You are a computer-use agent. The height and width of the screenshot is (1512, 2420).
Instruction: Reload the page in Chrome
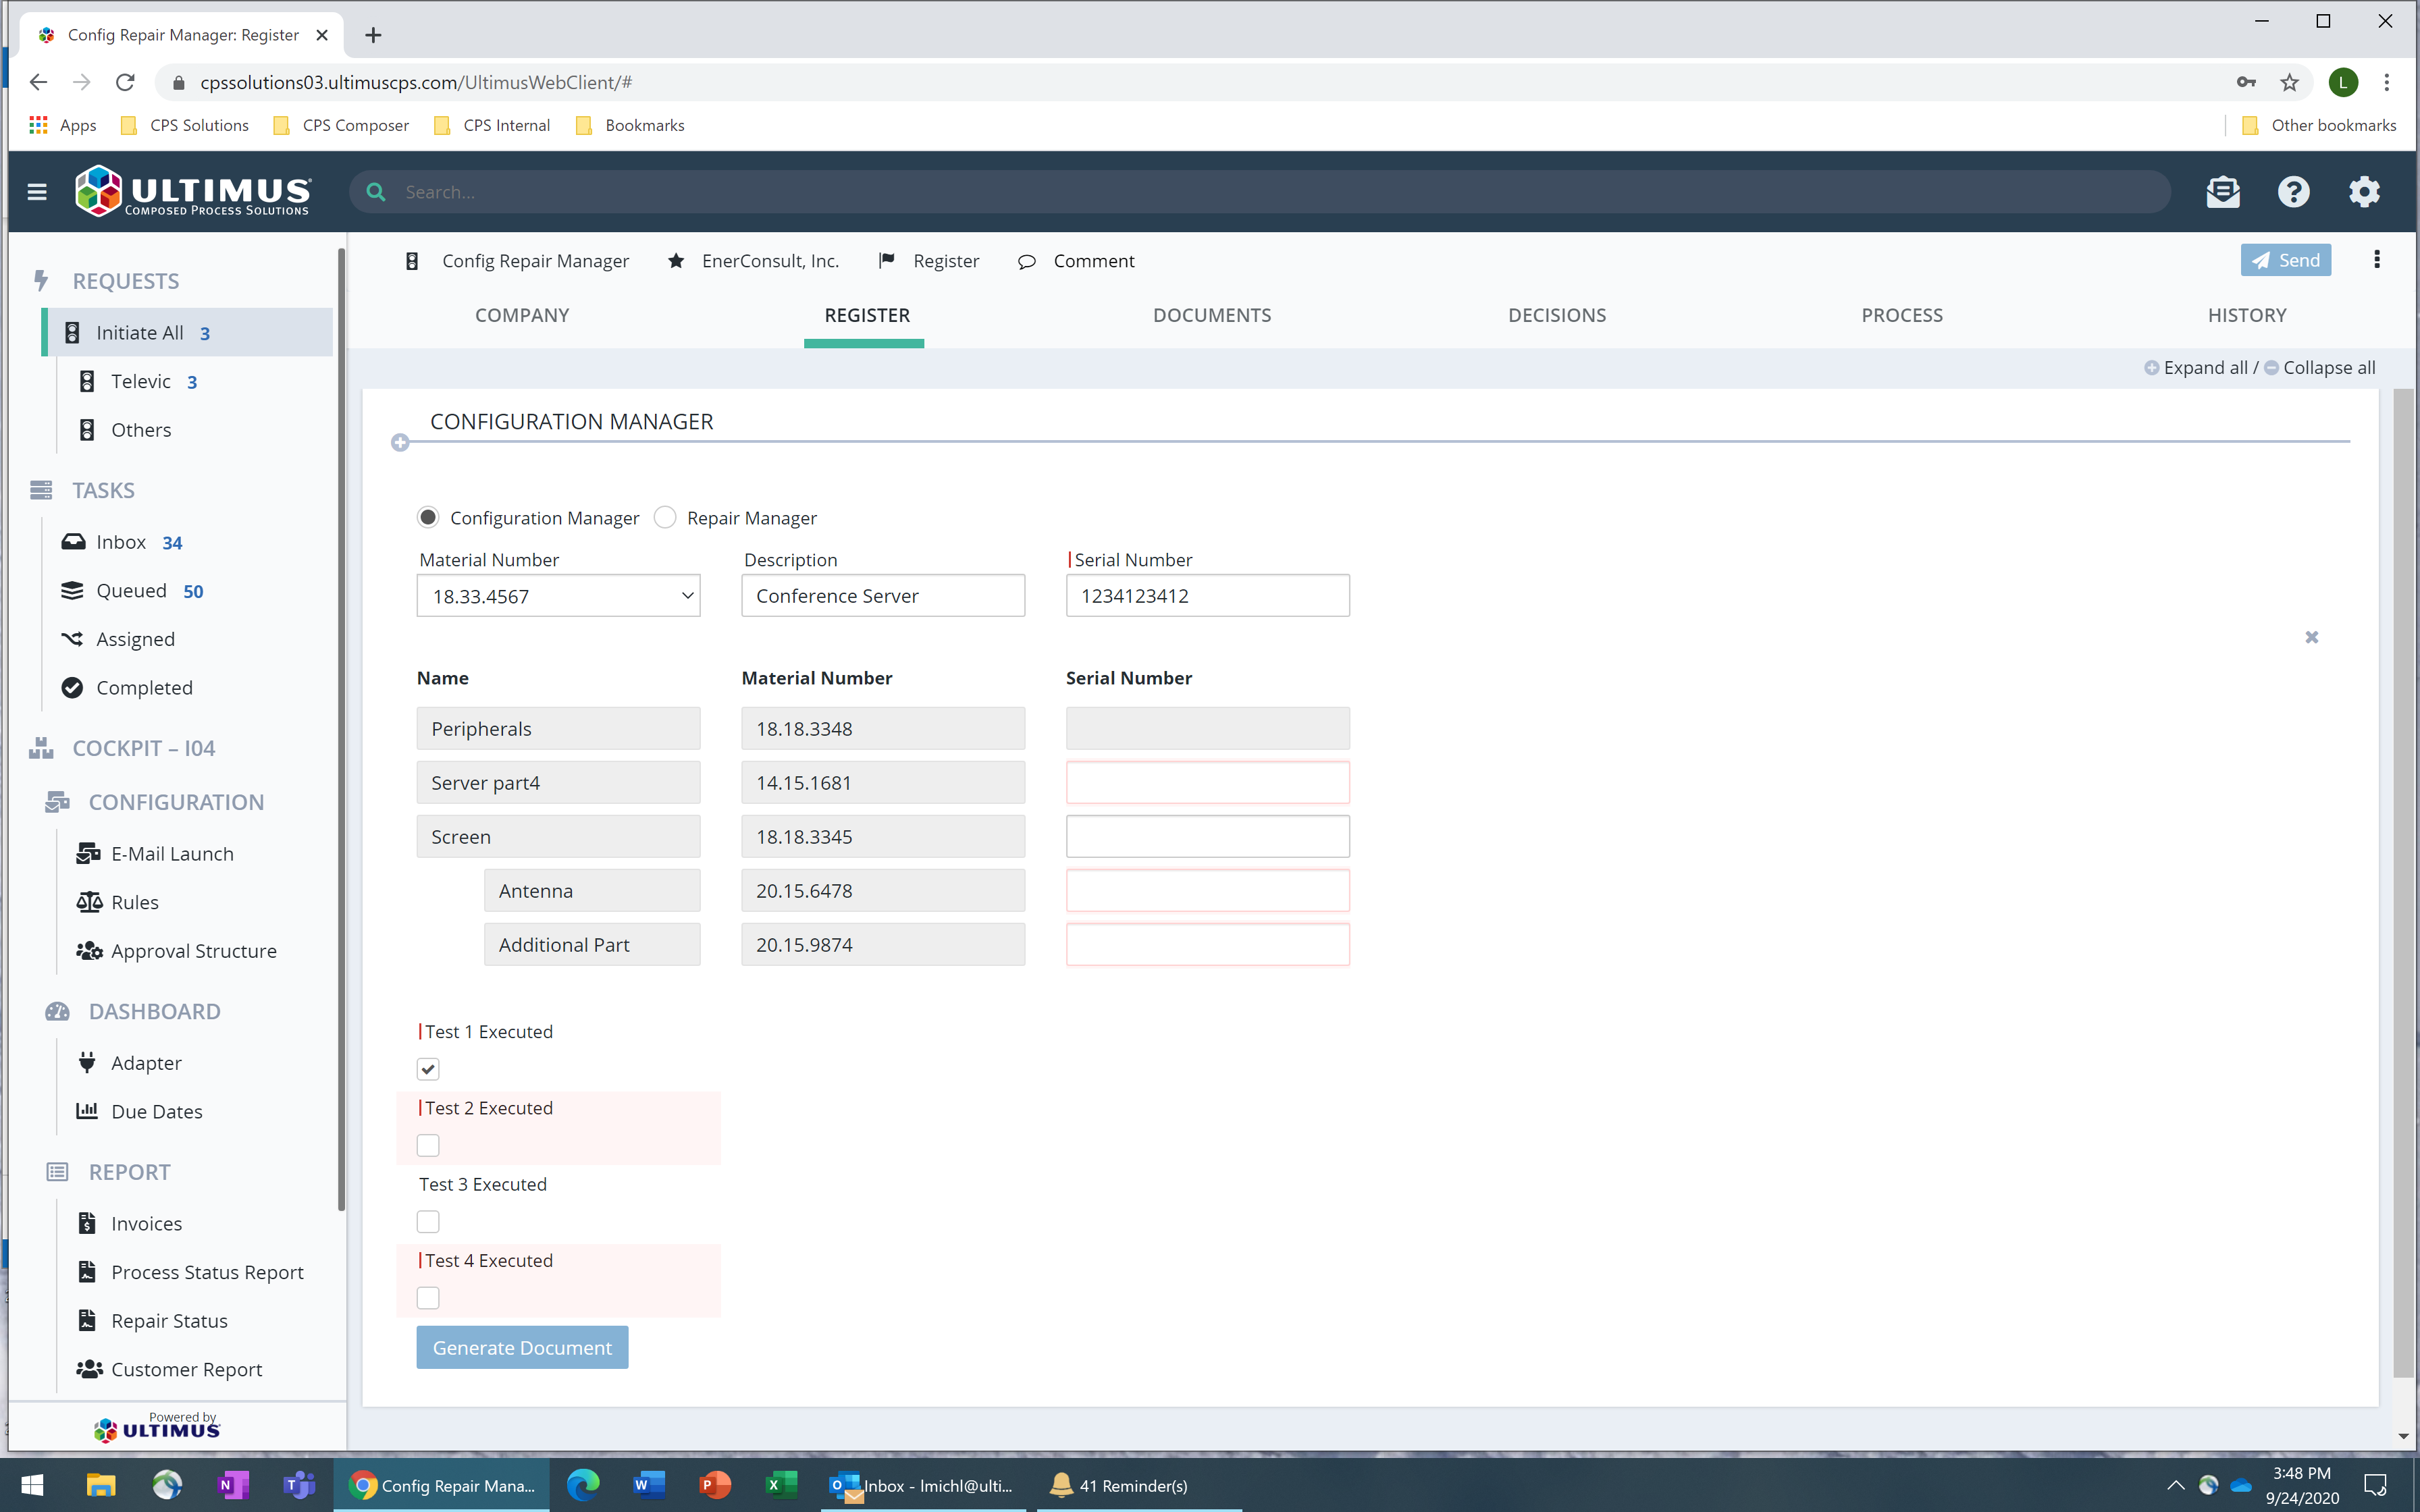click(125, 82)
